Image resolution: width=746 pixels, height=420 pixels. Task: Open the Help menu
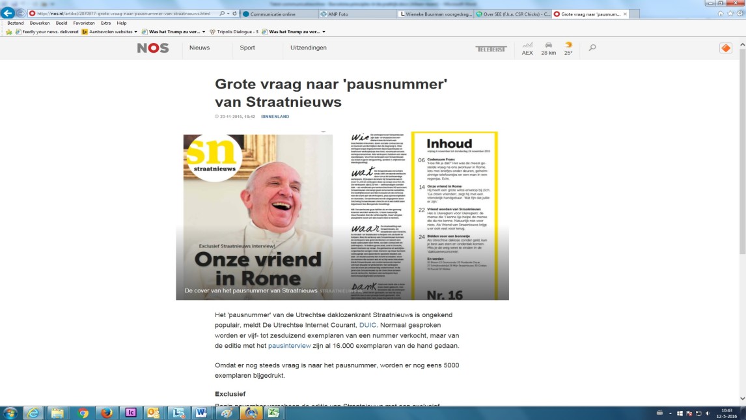[122, 23]
